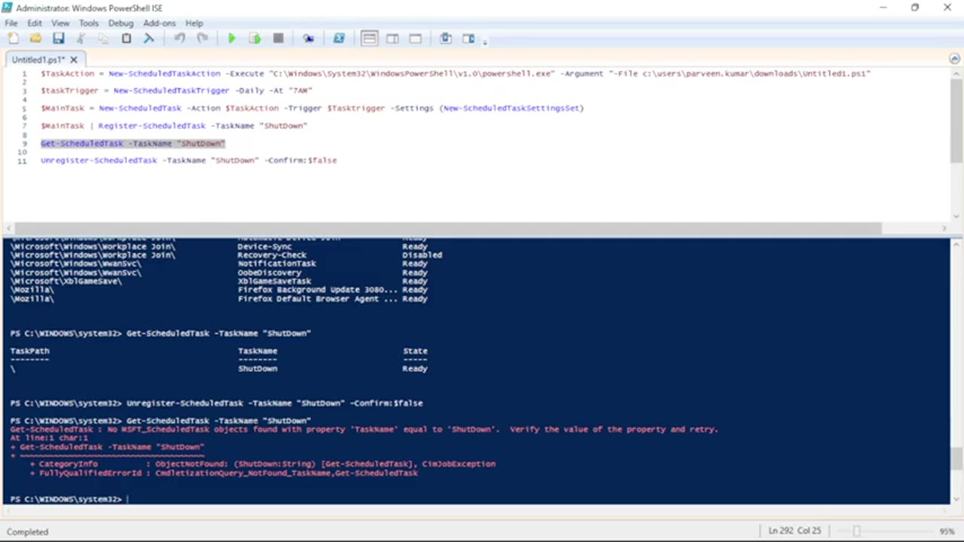Click the State column header in console

[415, 351]
